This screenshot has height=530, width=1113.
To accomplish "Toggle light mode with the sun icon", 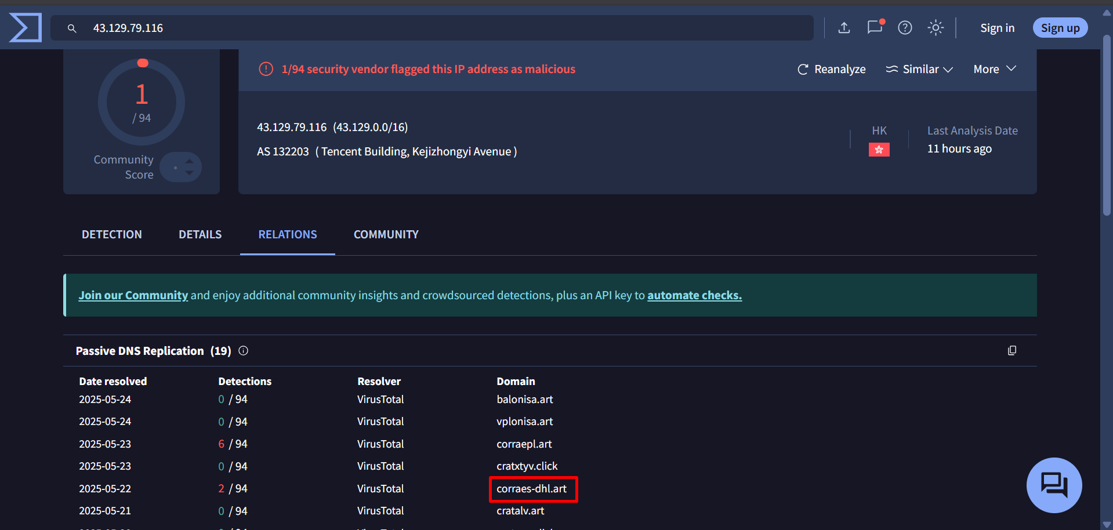I will tap(936, 27).
